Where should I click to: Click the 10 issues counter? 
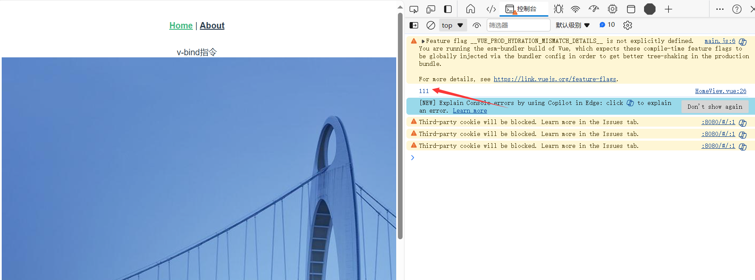coord(607,25)
